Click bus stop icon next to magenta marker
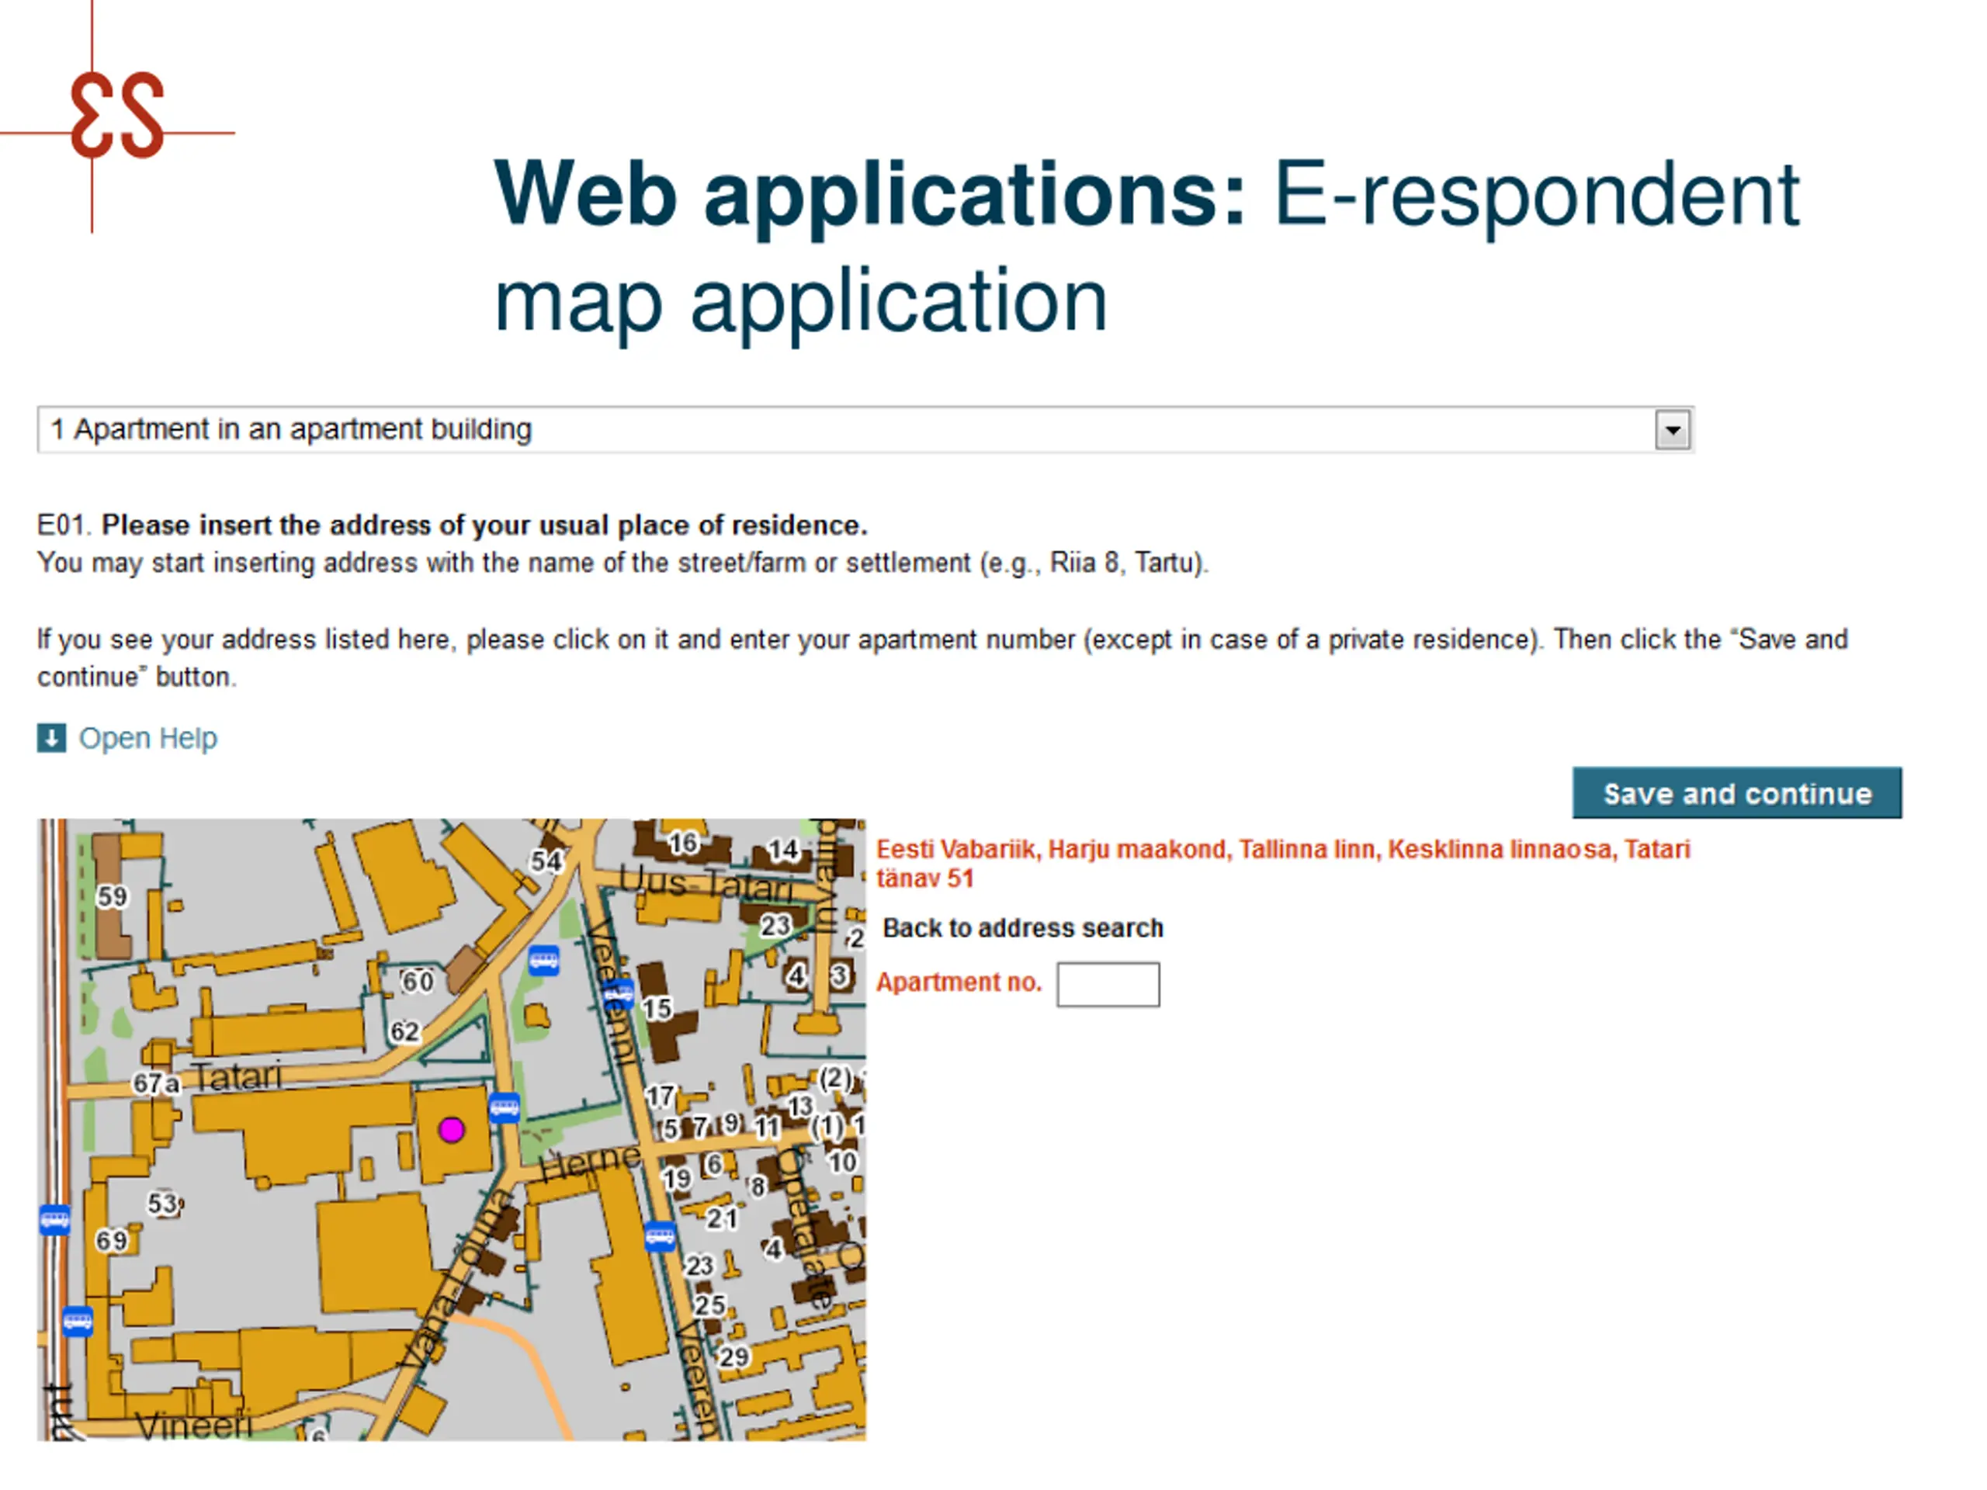 click(x=504, y=1107)
